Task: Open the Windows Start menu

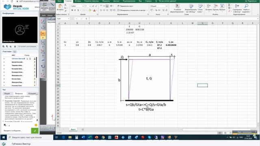Action: (3, 137)
